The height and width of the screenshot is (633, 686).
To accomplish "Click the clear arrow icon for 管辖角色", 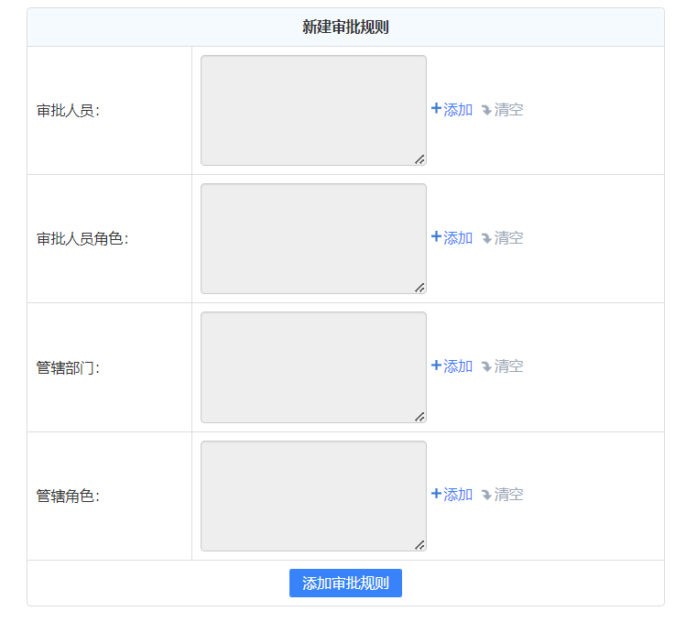I will [x=486, y=495].
